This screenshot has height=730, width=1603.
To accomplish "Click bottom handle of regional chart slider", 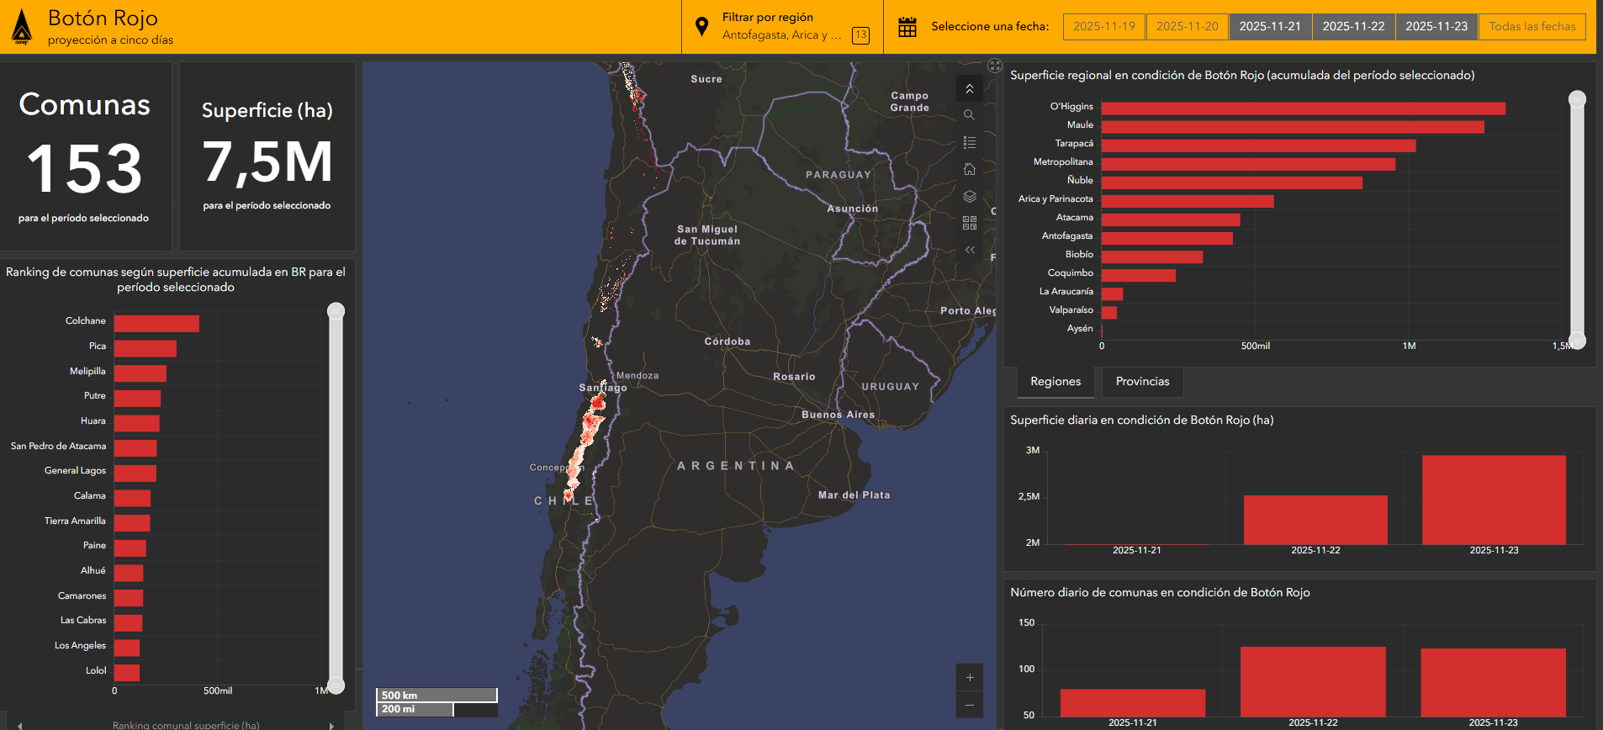I will pos(1578,341).
